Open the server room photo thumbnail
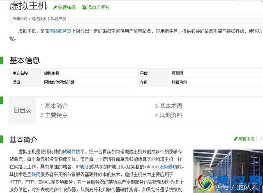Screen dimensions: 263x193 pos(228,171)
